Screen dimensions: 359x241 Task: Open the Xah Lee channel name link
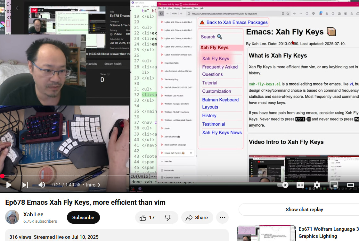[x=33, y=214]
